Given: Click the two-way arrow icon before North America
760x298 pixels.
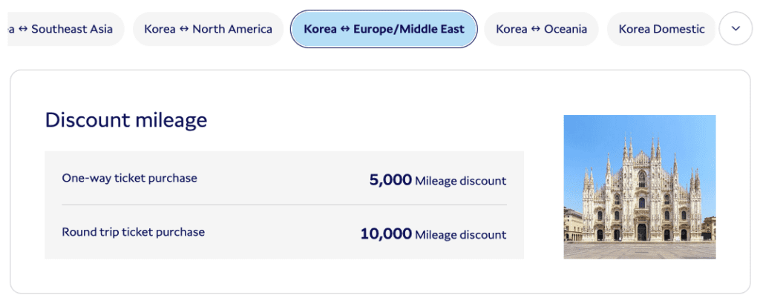Looking at the screenshot, I should point(184,30).
